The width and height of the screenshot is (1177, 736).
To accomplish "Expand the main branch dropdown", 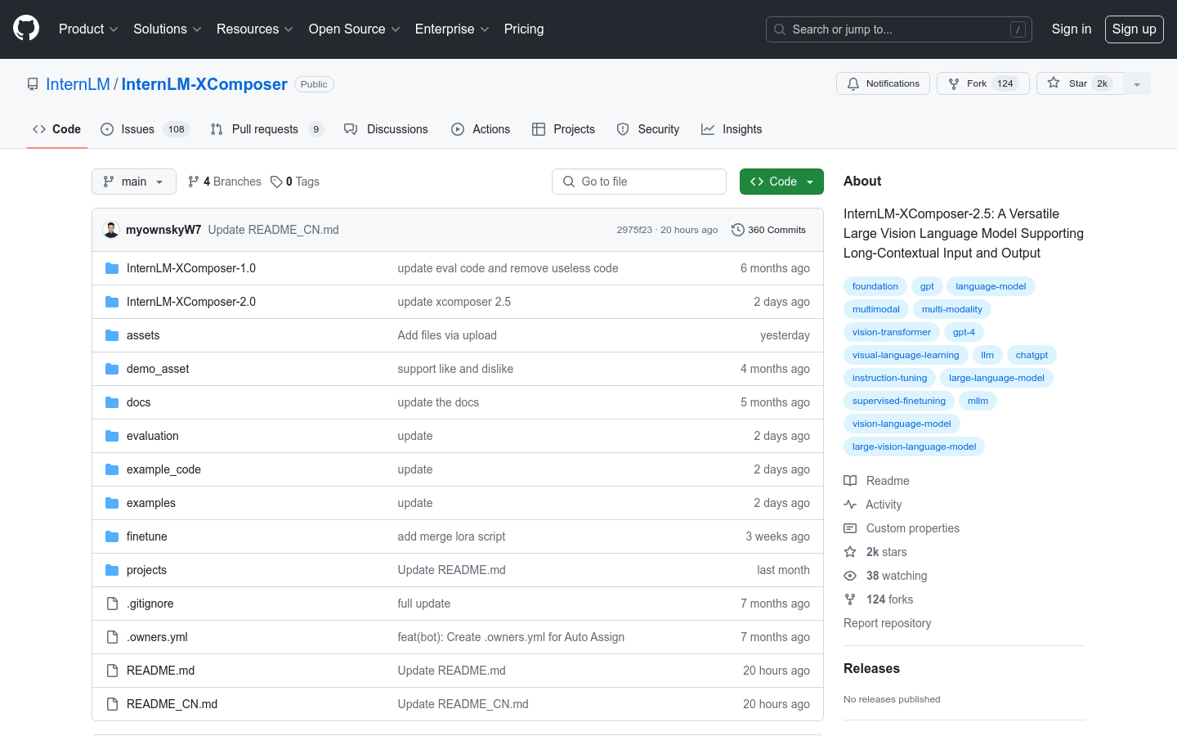I will pyautogui.click(x=160, y=181).
